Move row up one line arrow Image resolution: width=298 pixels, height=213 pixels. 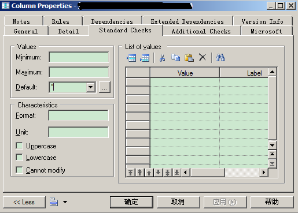coord(149,173)
